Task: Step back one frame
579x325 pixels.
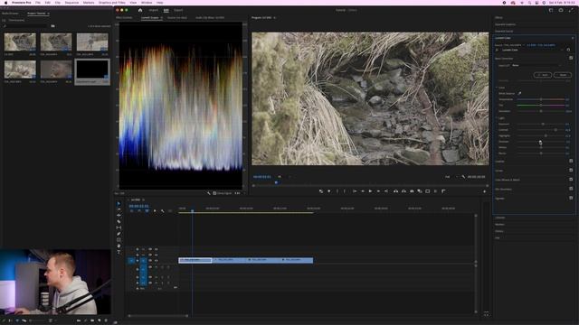Action: [x=362, y=191]
